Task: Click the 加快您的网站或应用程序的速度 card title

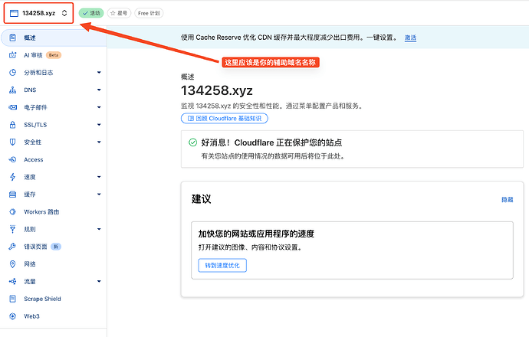Action: 256,234
